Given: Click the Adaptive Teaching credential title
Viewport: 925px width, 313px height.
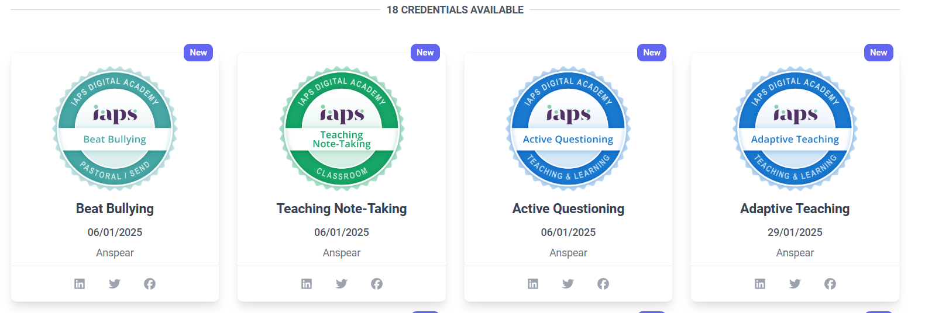Looking at the screenshot, I should 795,209.
